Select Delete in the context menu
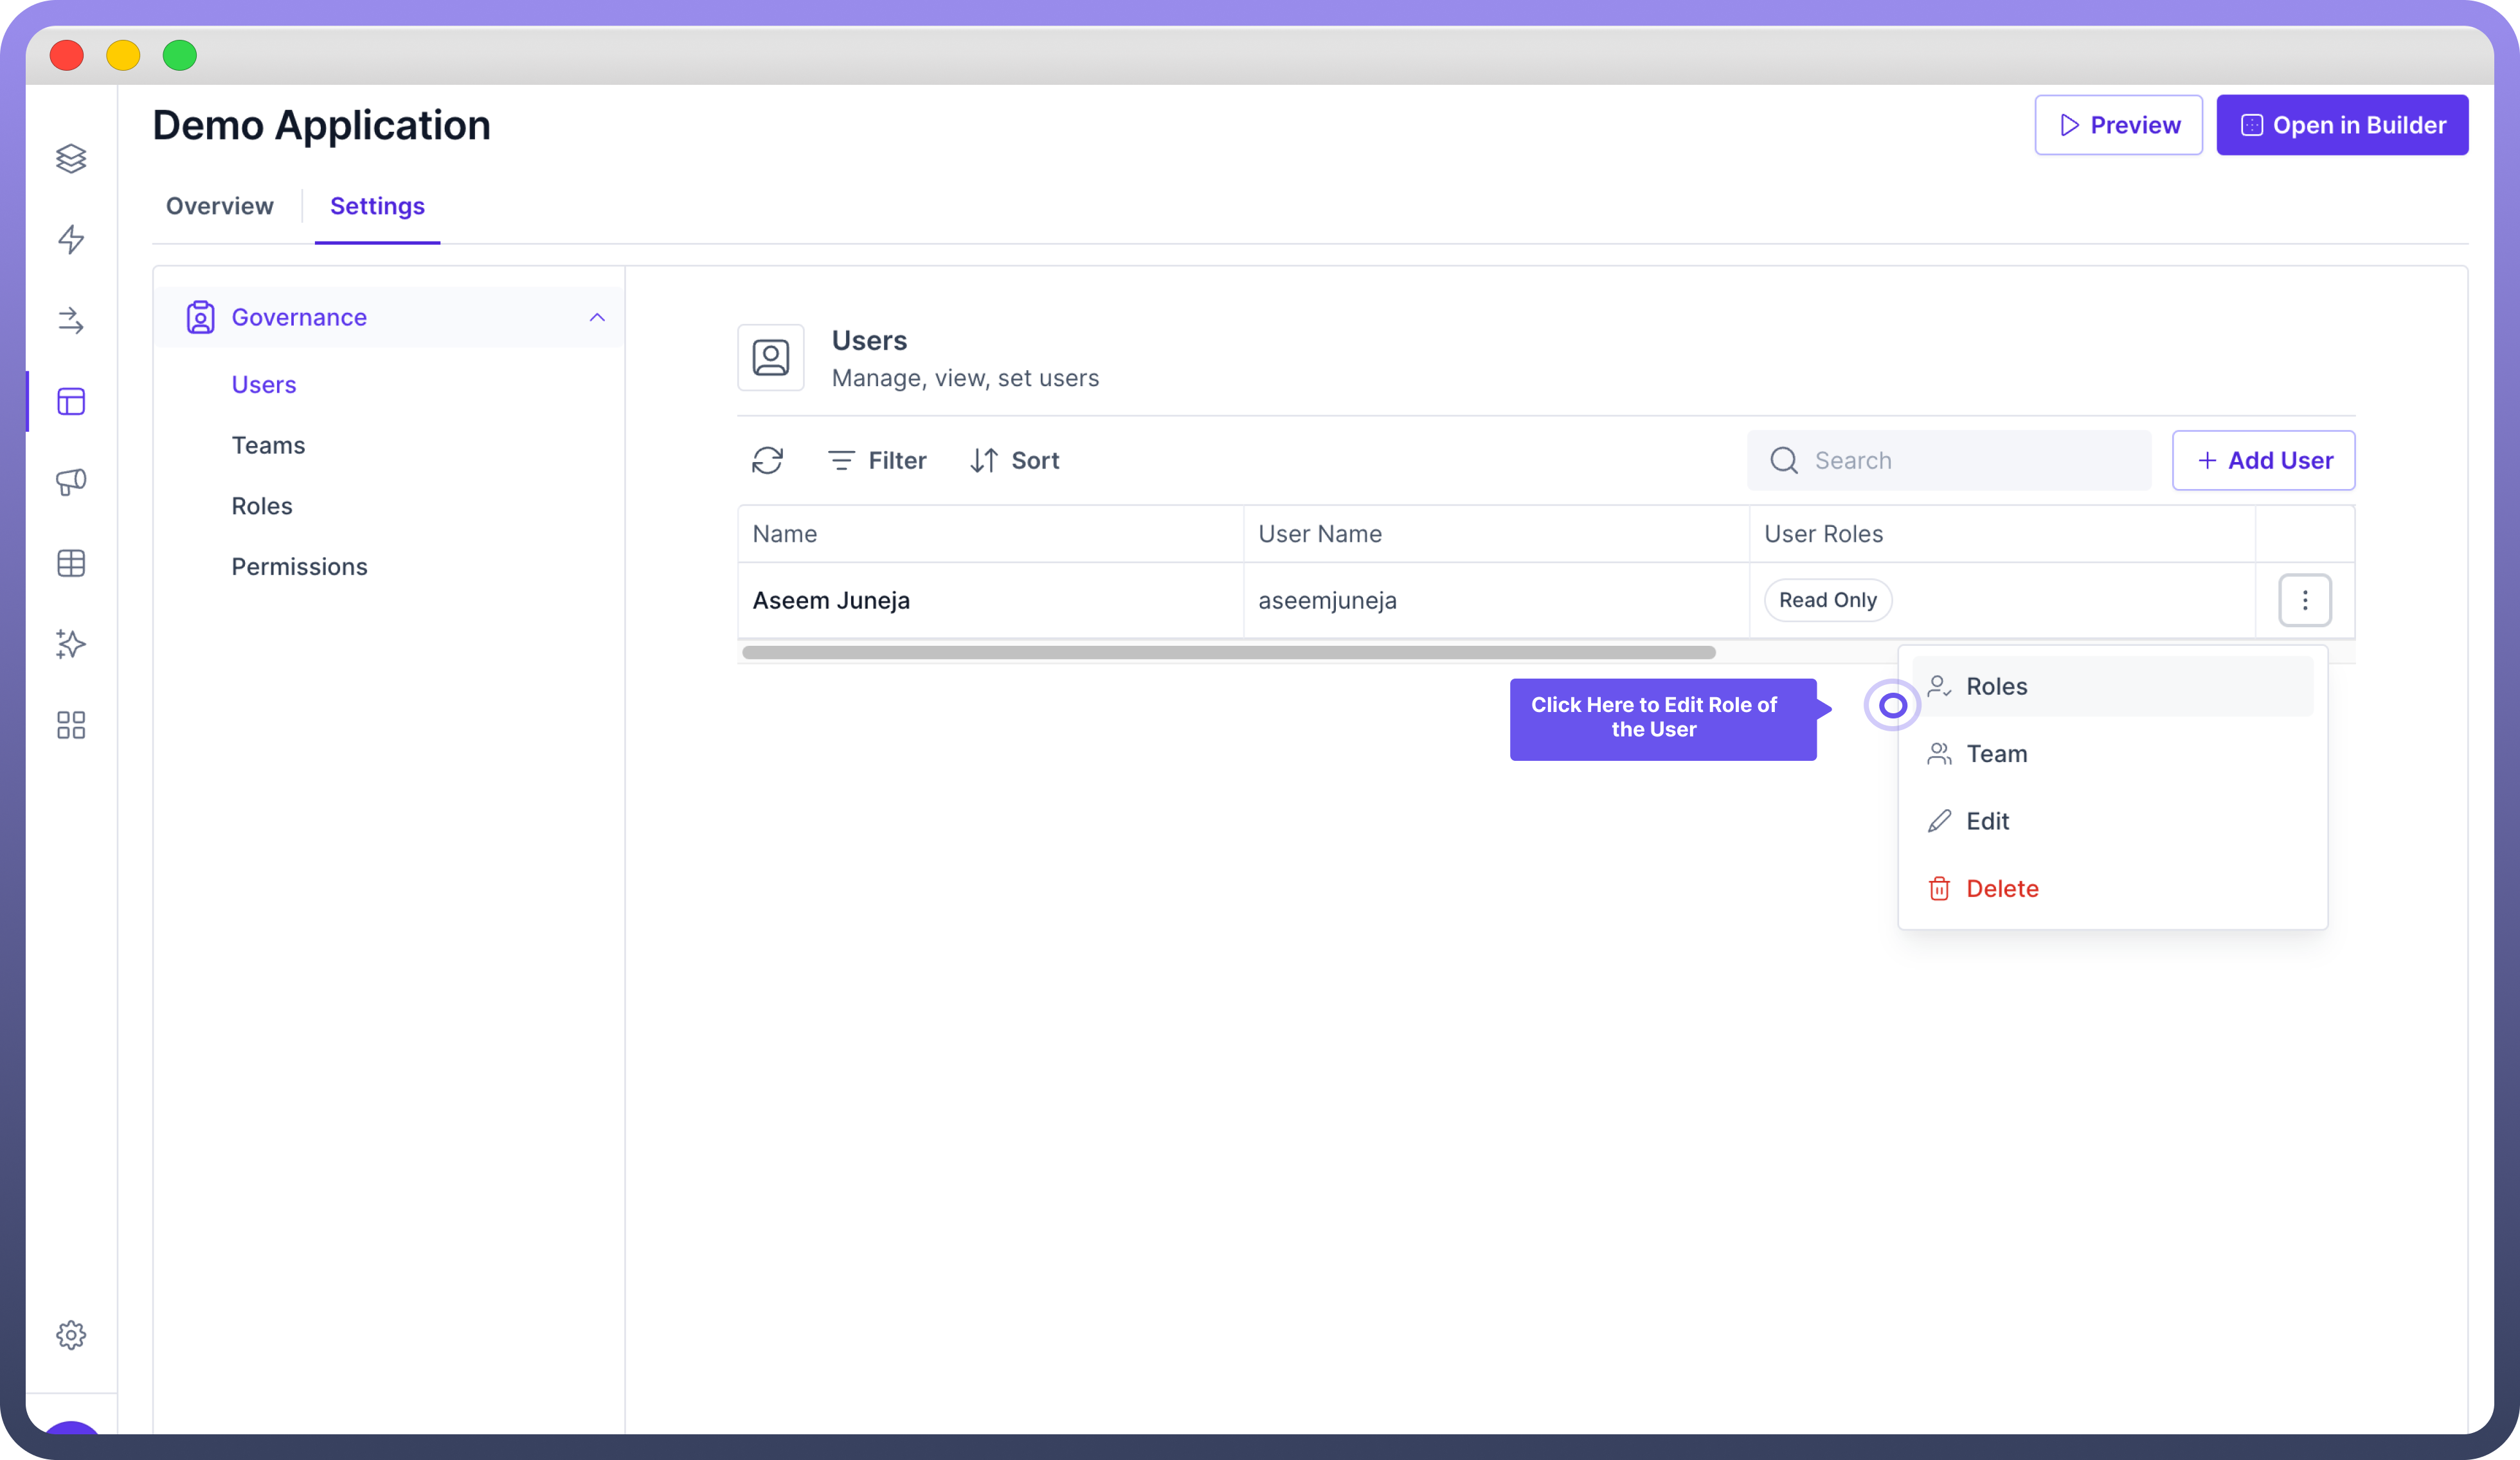Screen dimensions: 2520x1460 pyautogui.click(x=2001, y=888)
